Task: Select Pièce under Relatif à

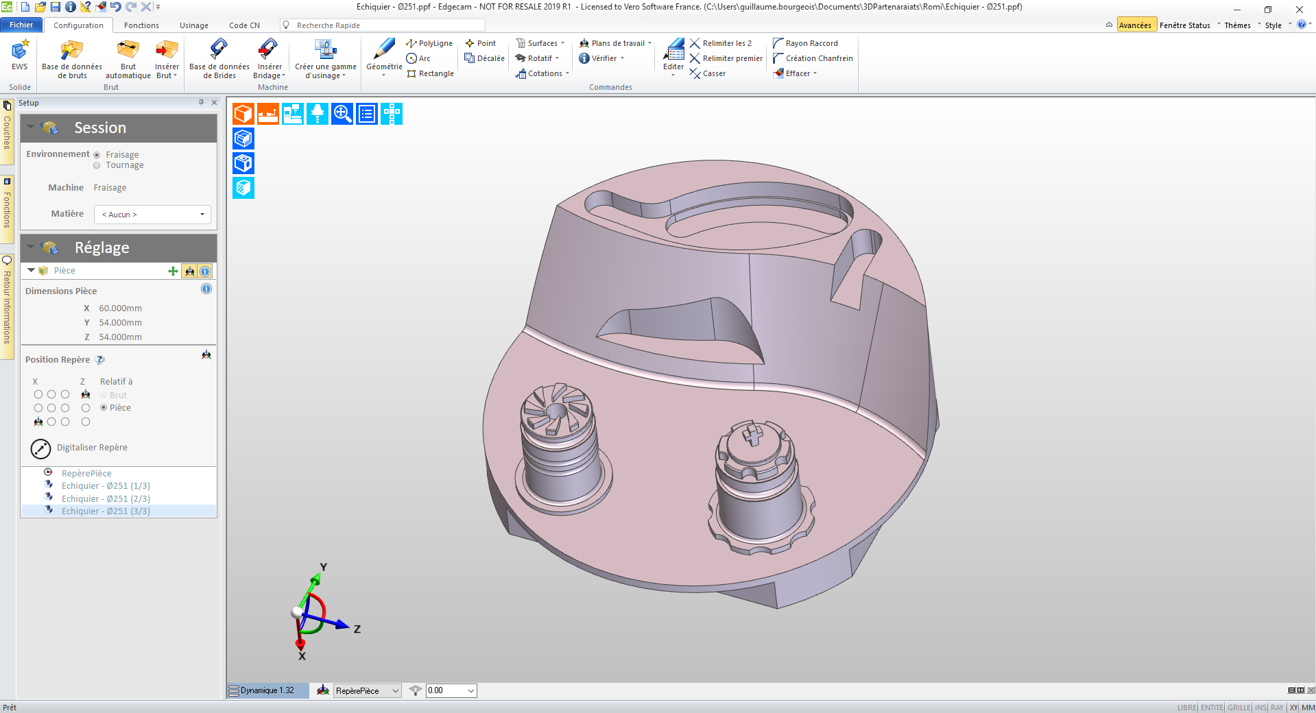Action: (x=104, y=408)
